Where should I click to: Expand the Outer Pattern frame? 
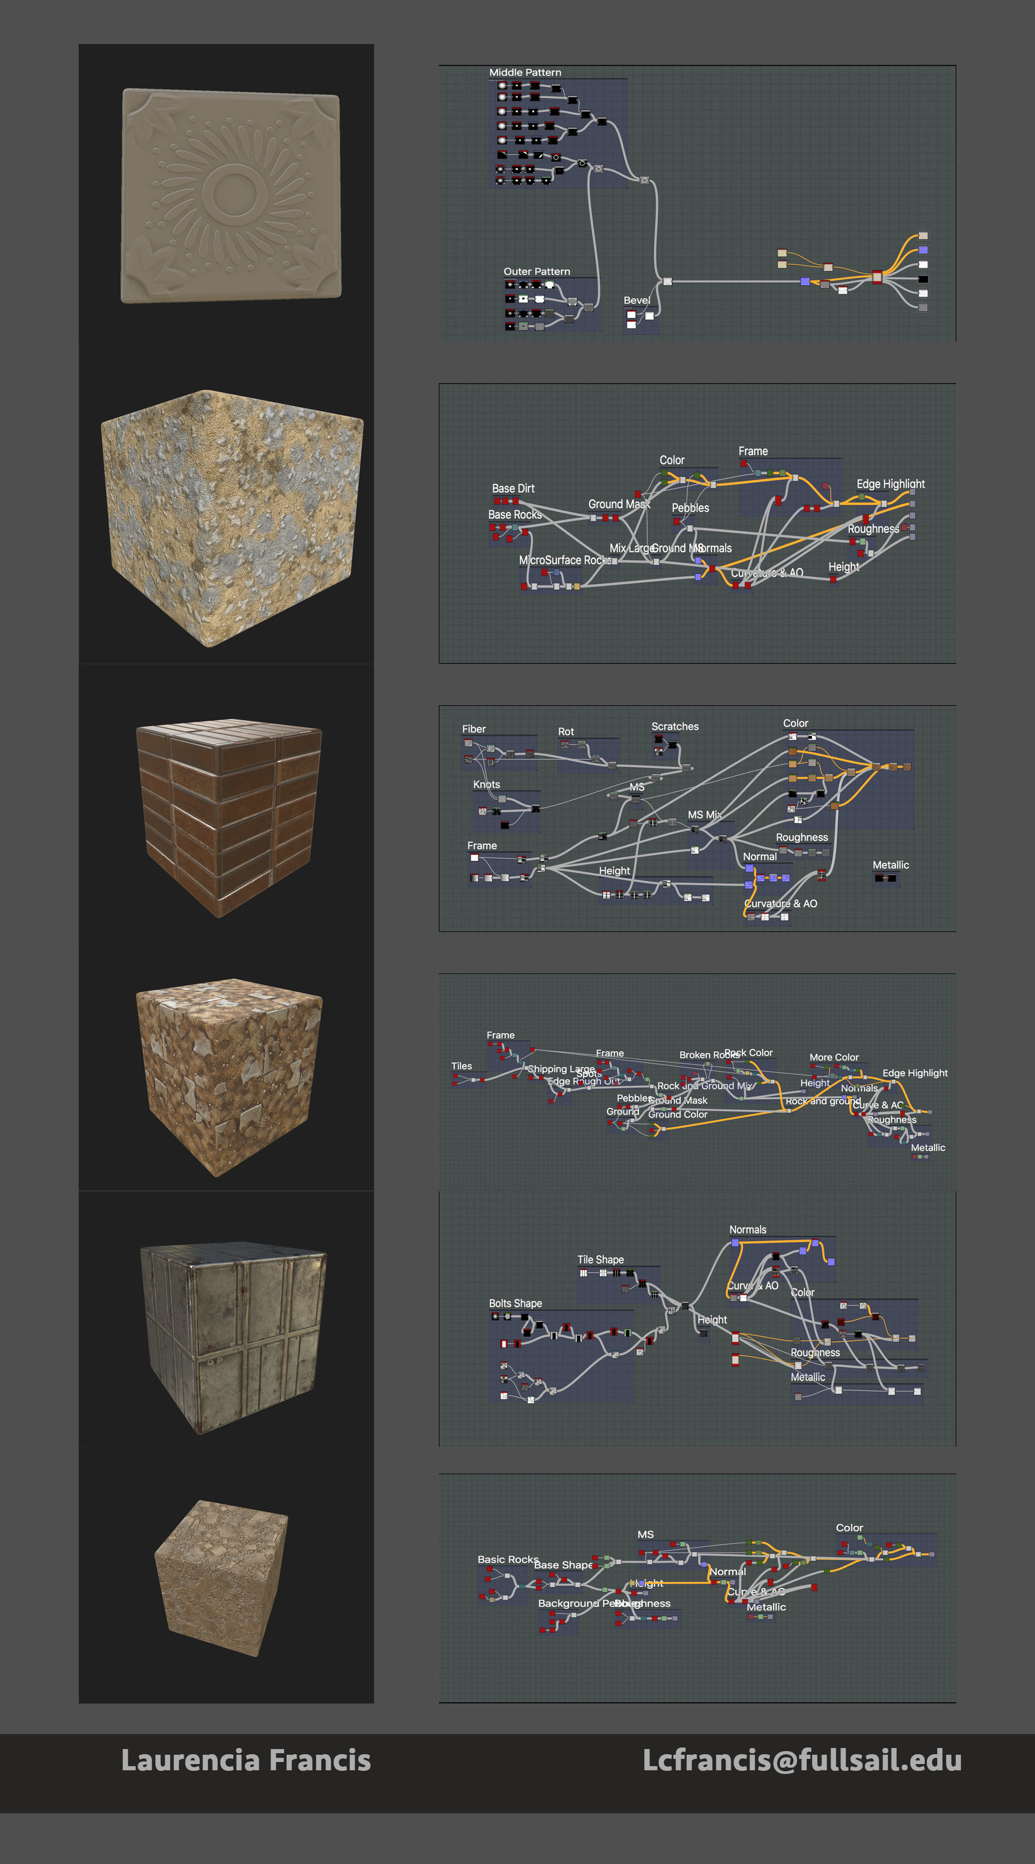pos(538,271)
